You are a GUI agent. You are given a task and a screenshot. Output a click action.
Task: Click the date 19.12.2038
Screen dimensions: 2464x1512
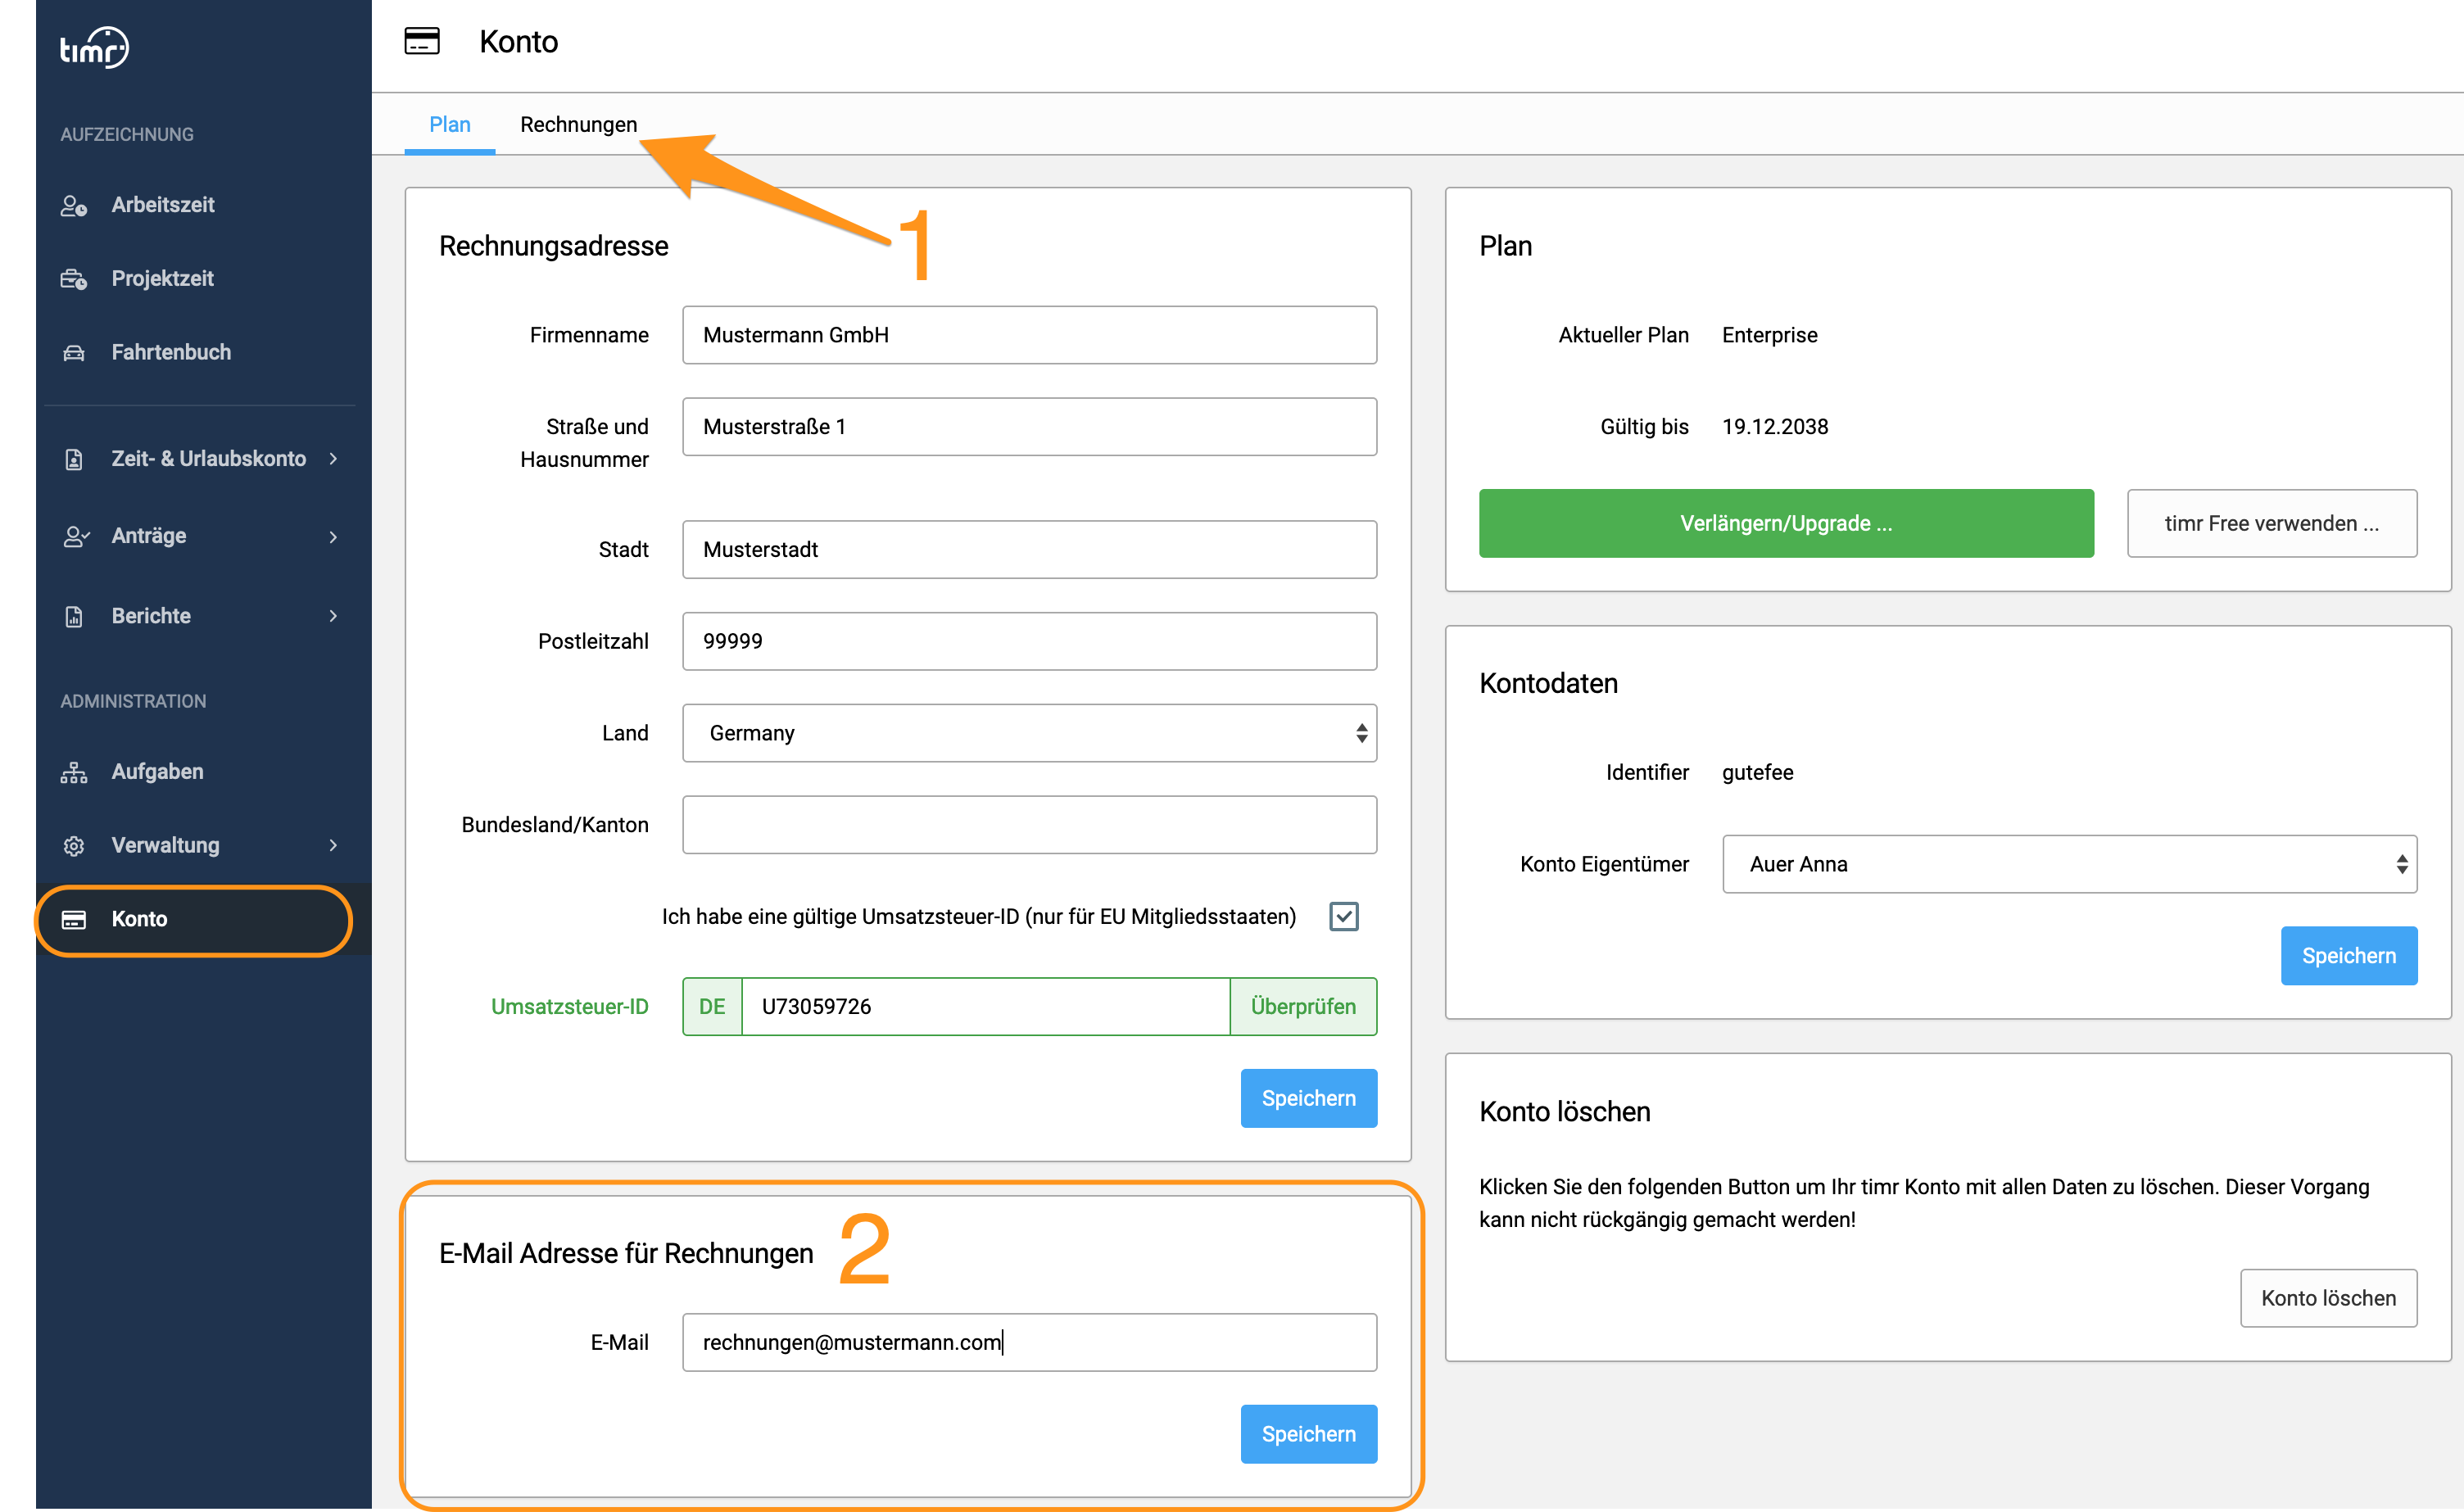1775,427
